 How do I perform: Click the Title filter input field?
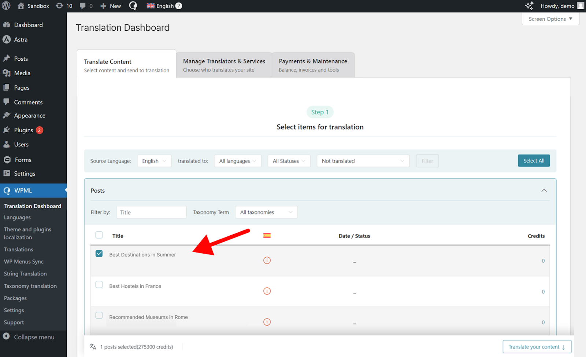point(152,212)
